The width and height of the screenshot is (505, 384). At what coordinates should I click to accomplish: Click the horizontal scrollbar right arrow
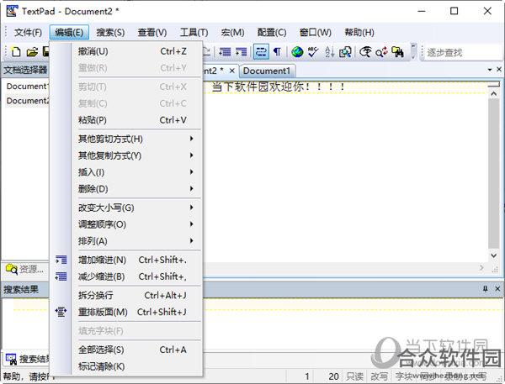coord(481,267)
